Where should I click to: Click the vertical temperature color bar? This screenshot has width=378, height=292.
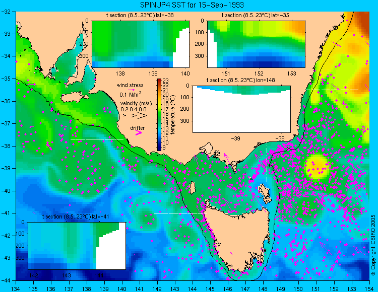click(159, 115)
